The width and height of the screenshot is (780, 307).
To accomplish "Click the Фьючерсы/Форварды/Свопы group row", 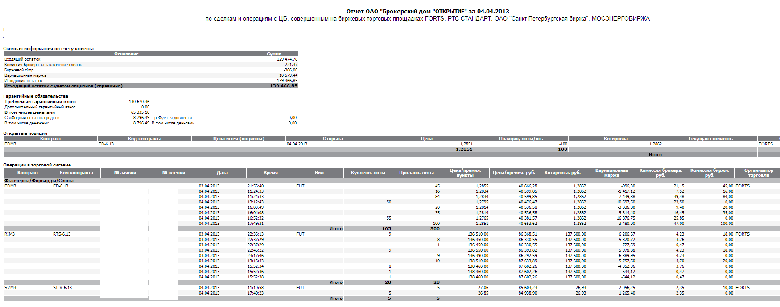I will point(39,181).
